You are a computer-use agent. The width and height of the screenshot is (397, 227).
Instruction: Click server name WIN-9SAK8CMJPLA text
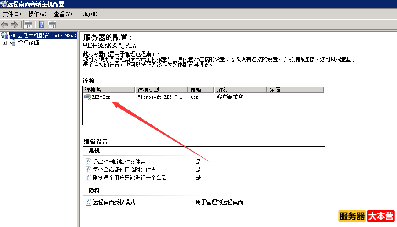[110, 46]
